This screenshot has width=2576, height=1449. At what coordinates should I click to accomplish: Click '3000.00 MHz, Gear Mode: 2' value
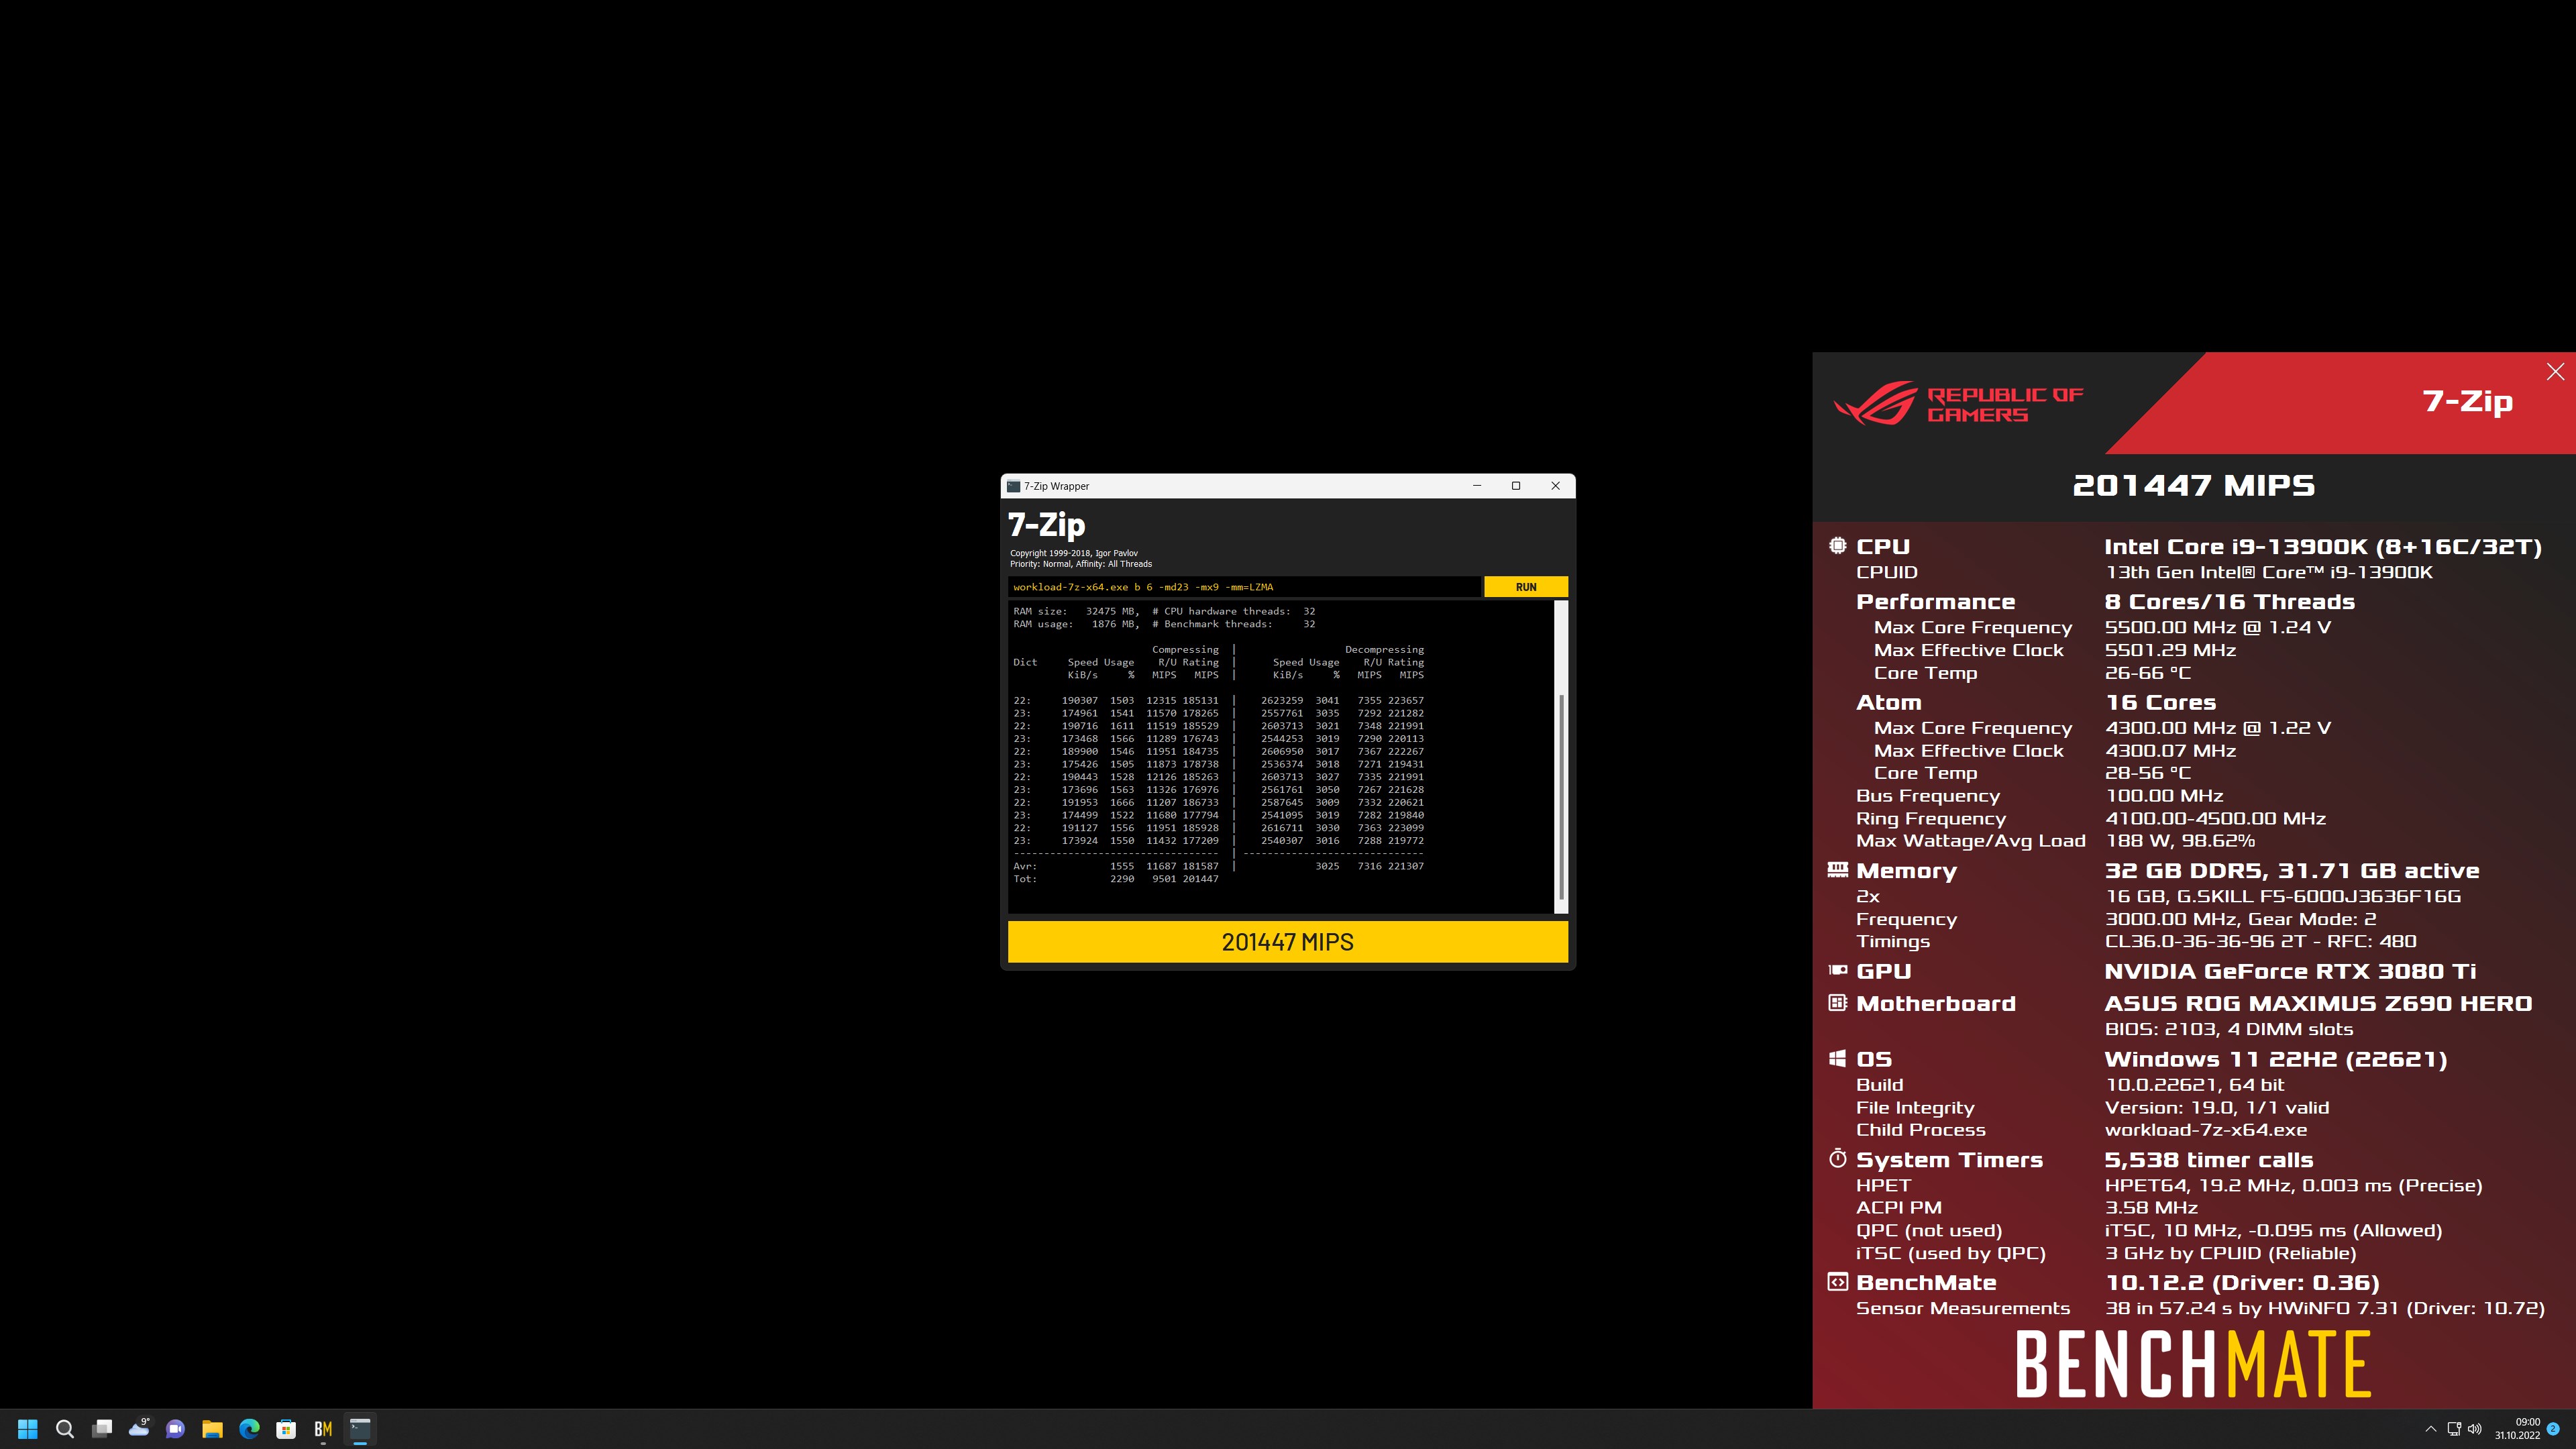pos(2240,919)
